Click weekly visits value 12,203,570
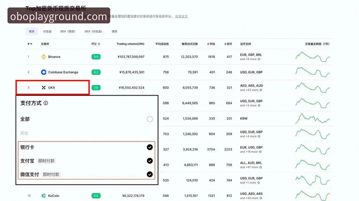This screenshot has height=201, width=359. (x=189, y=57)
